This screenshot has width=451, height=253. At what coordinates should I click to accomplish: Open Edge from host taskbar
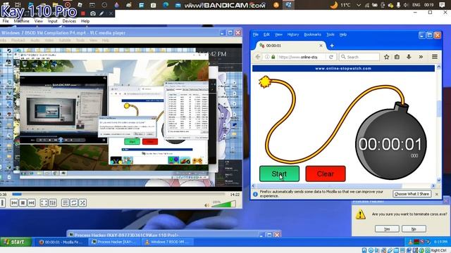166,5
